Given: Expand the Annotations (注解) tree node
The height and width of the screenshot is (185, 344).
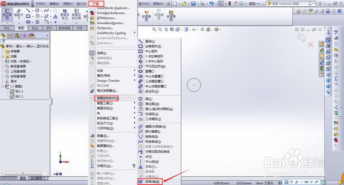Looking at the screenshot, I should coord(3,56).
